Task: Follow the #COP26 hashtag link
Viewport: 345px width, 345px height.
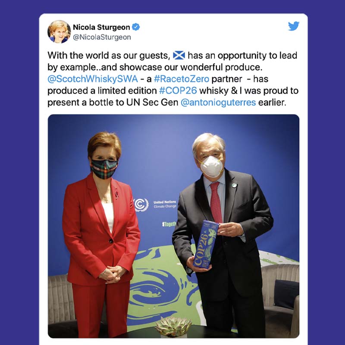Action: pos(178,91)
